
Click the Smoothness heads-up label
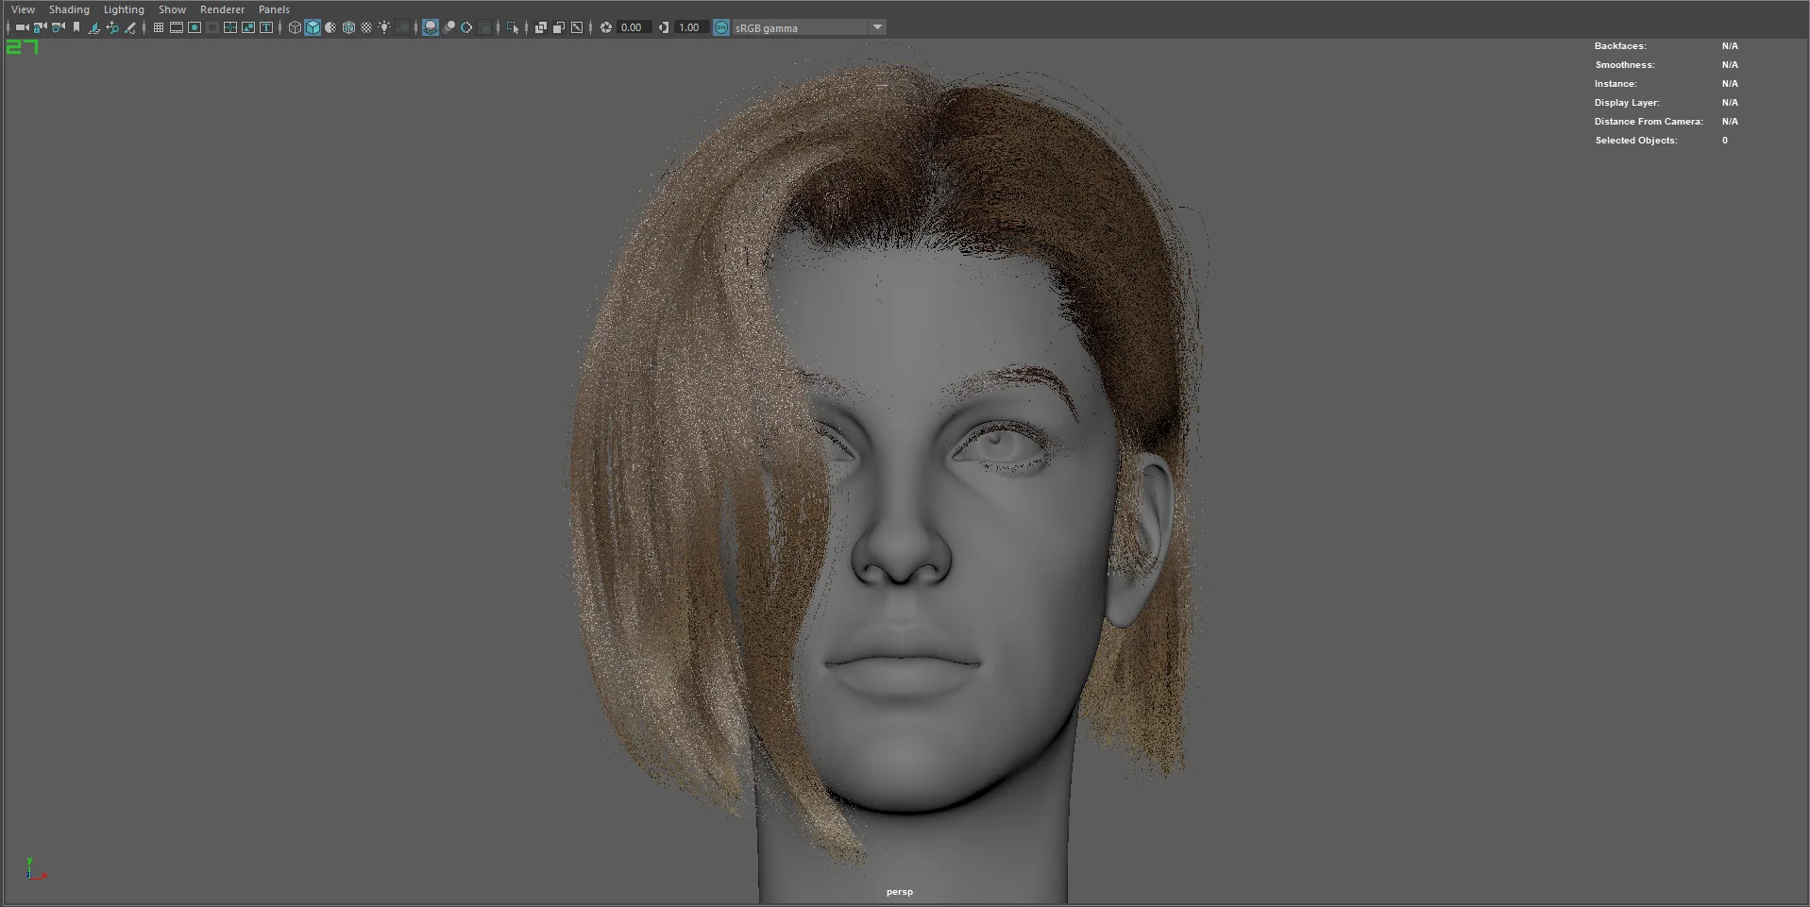pos(1625,65)
